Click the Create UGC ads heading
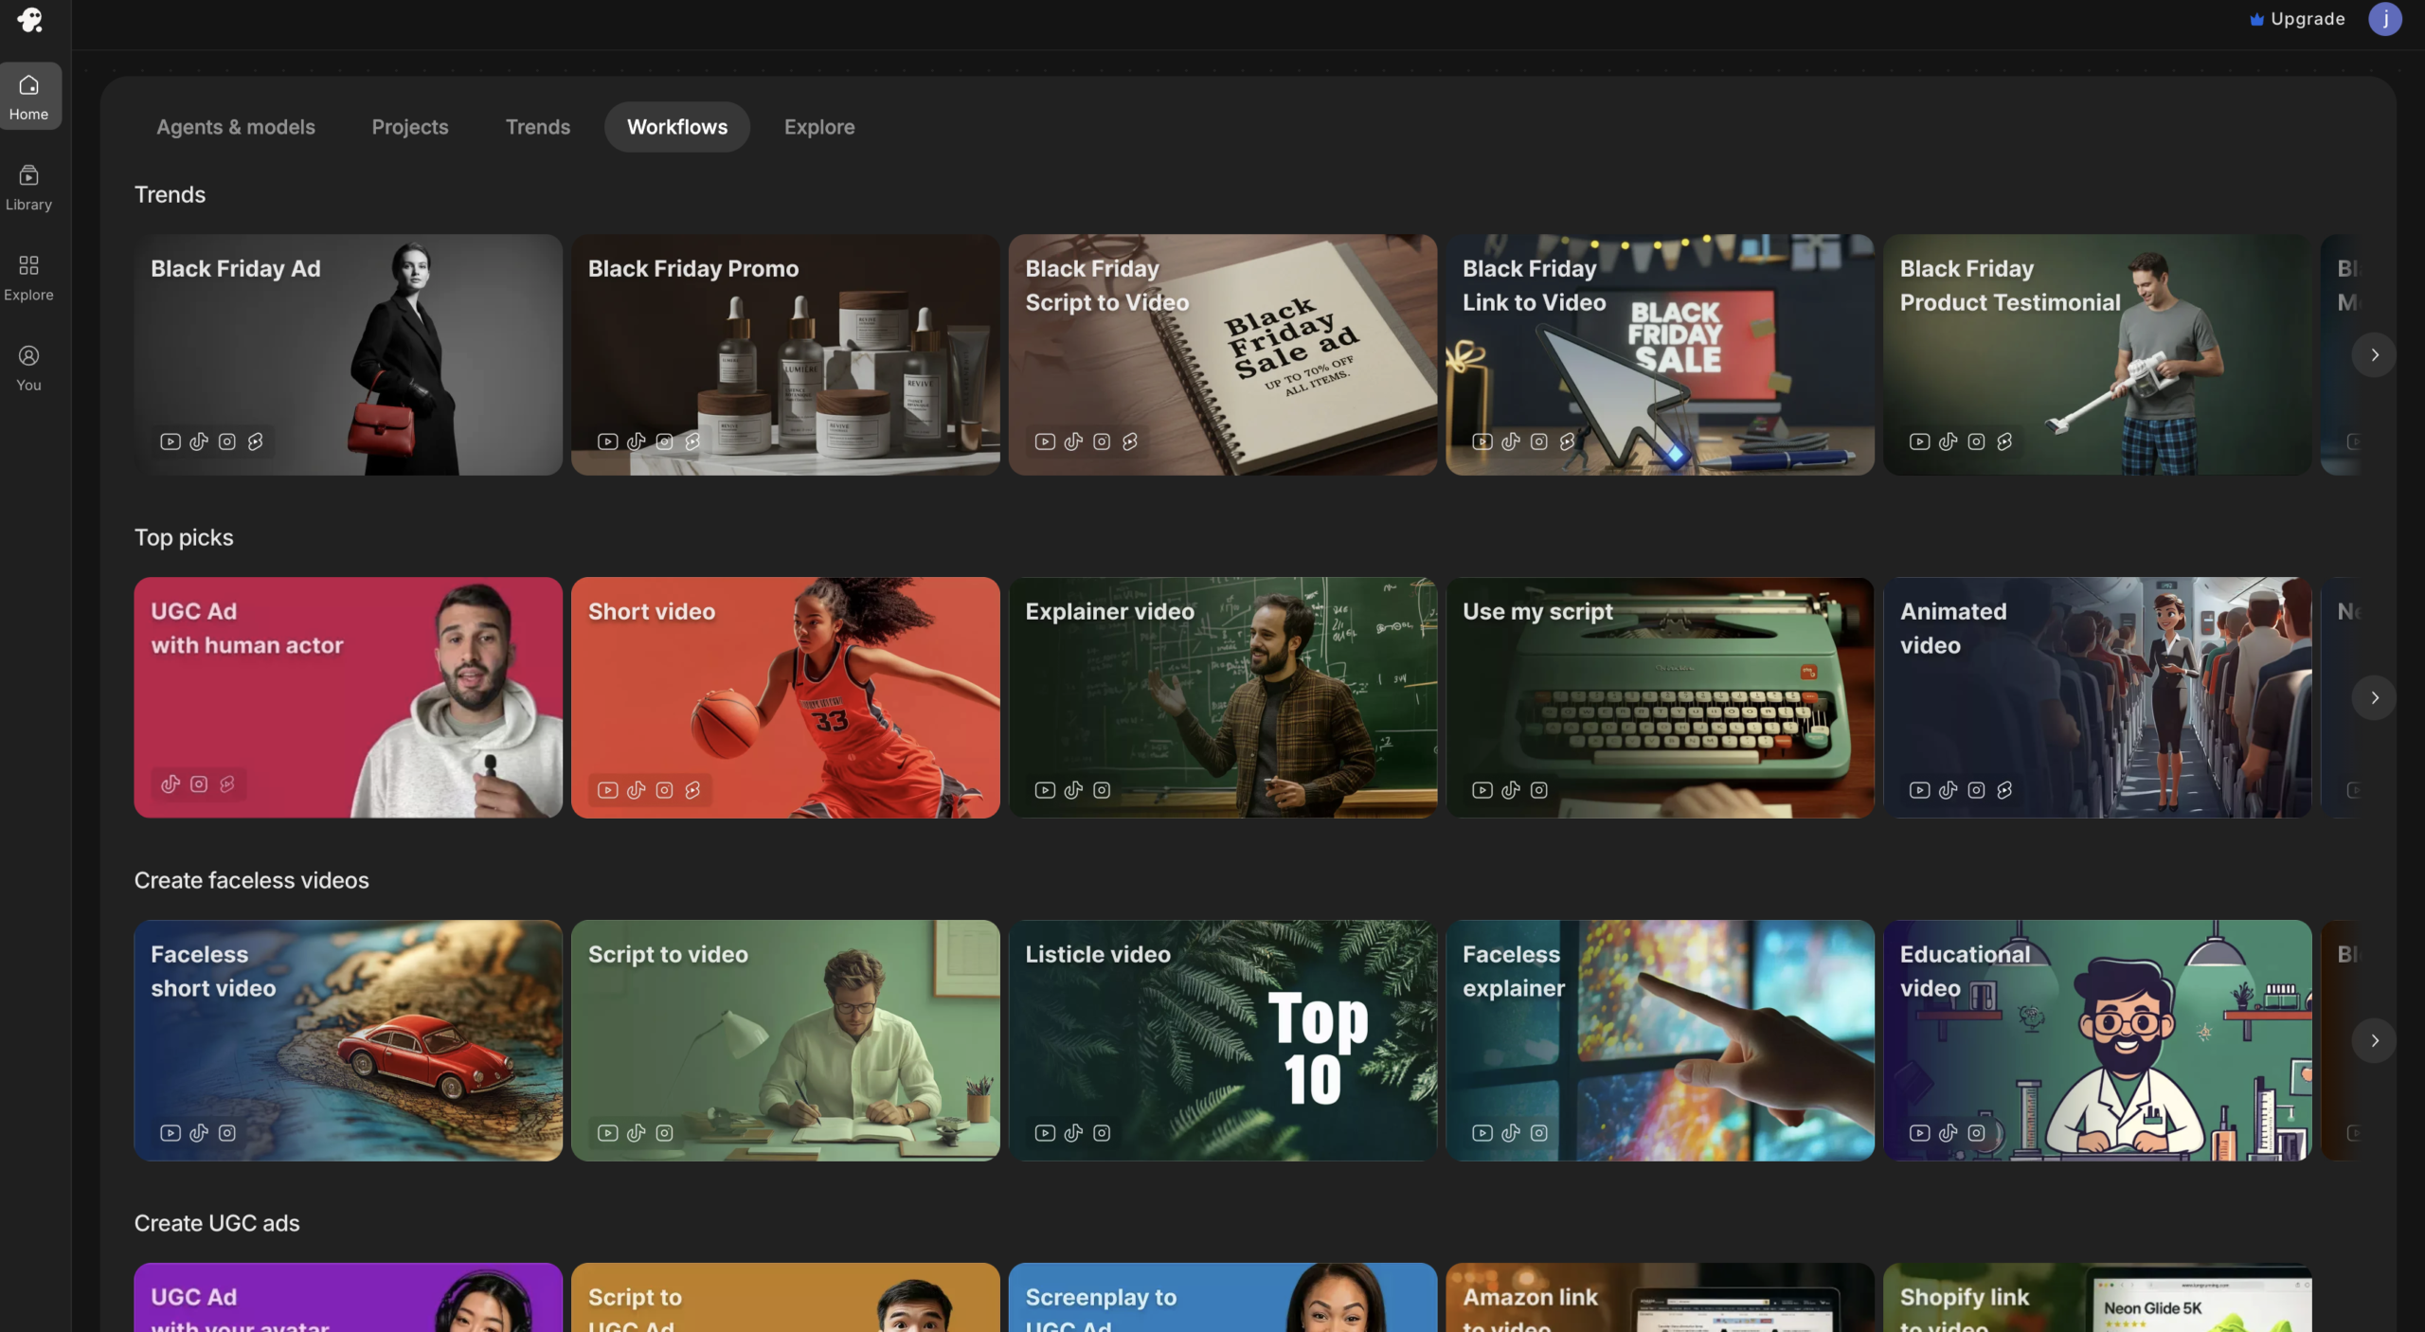 217,1223
